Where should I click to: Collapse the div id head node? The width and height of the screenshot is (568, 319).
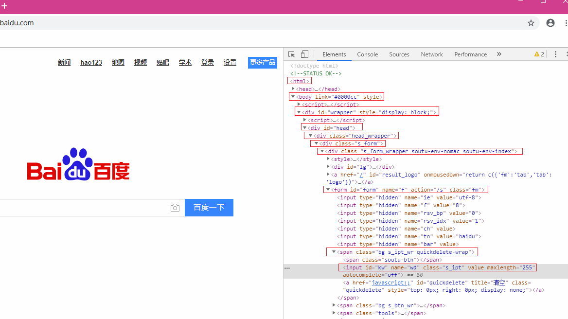coord(304,128)
